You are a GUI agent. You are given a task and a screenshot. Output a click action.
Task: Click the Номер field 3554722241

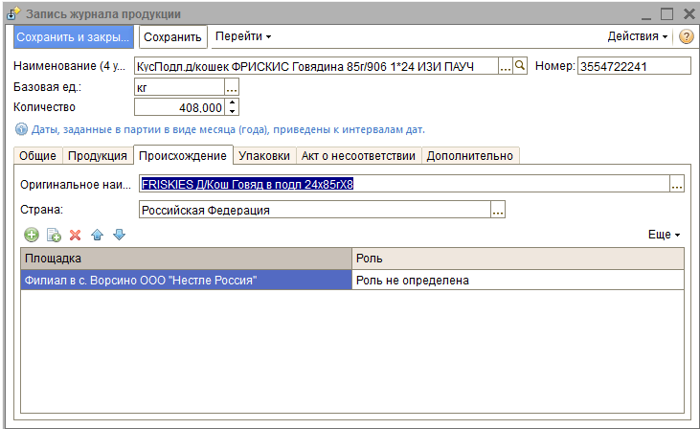[634, 66]
